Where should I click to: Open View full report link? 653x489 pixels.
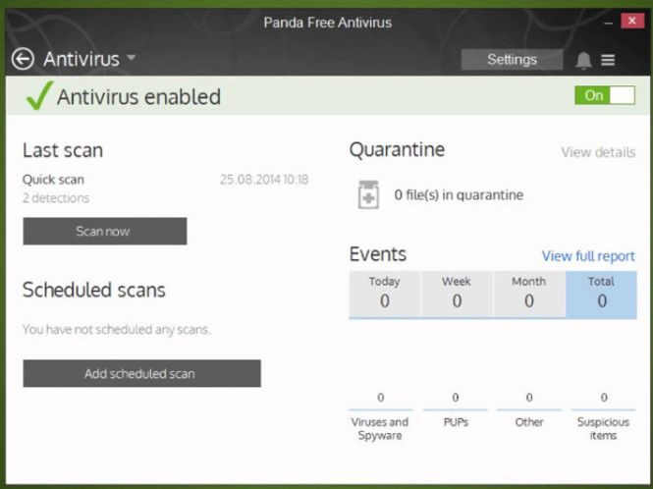[588, 256]
